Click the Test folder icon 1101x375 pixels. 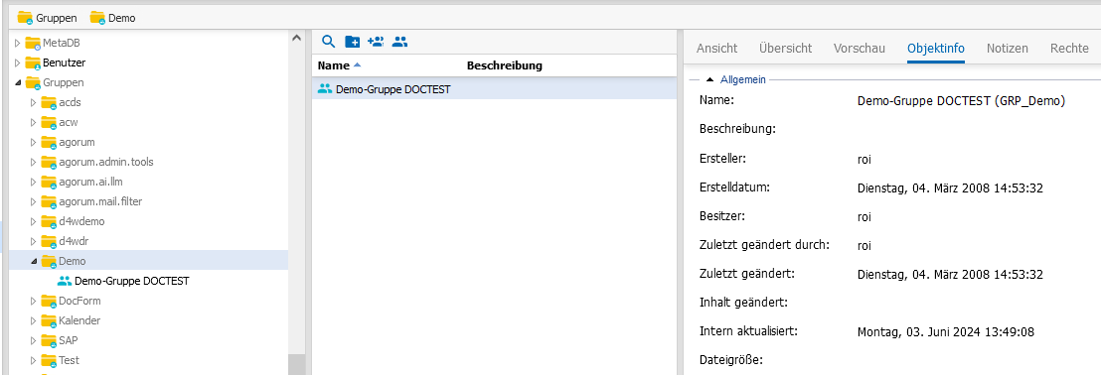49,360
